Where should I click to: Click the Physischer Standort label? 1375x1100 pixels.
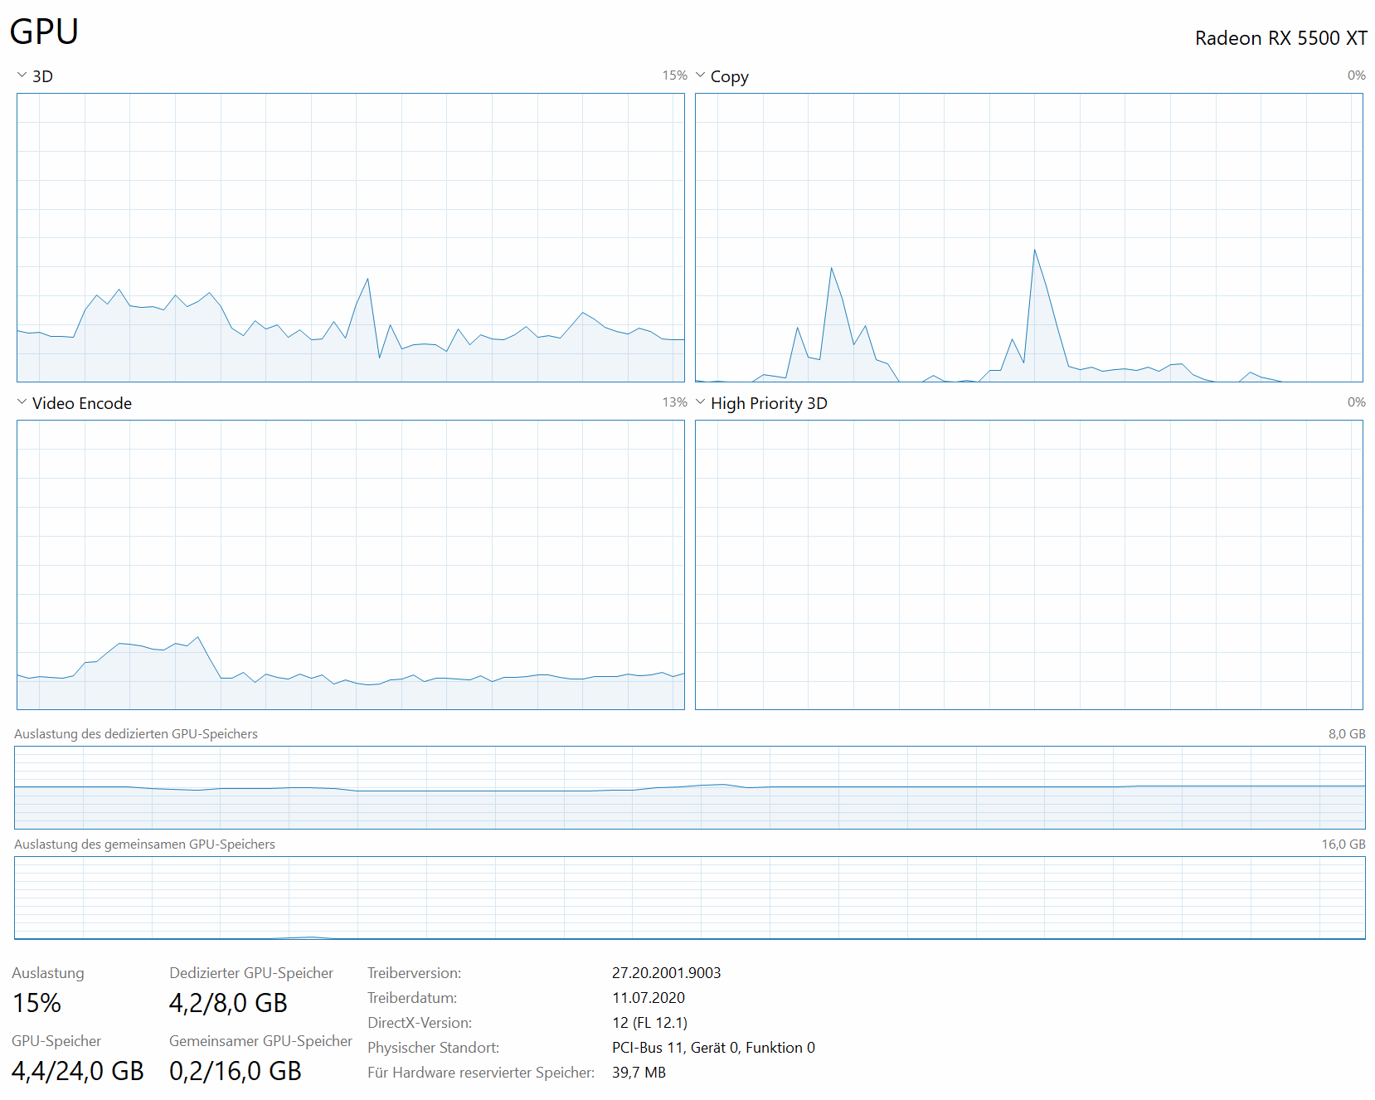coord(434,1048)
